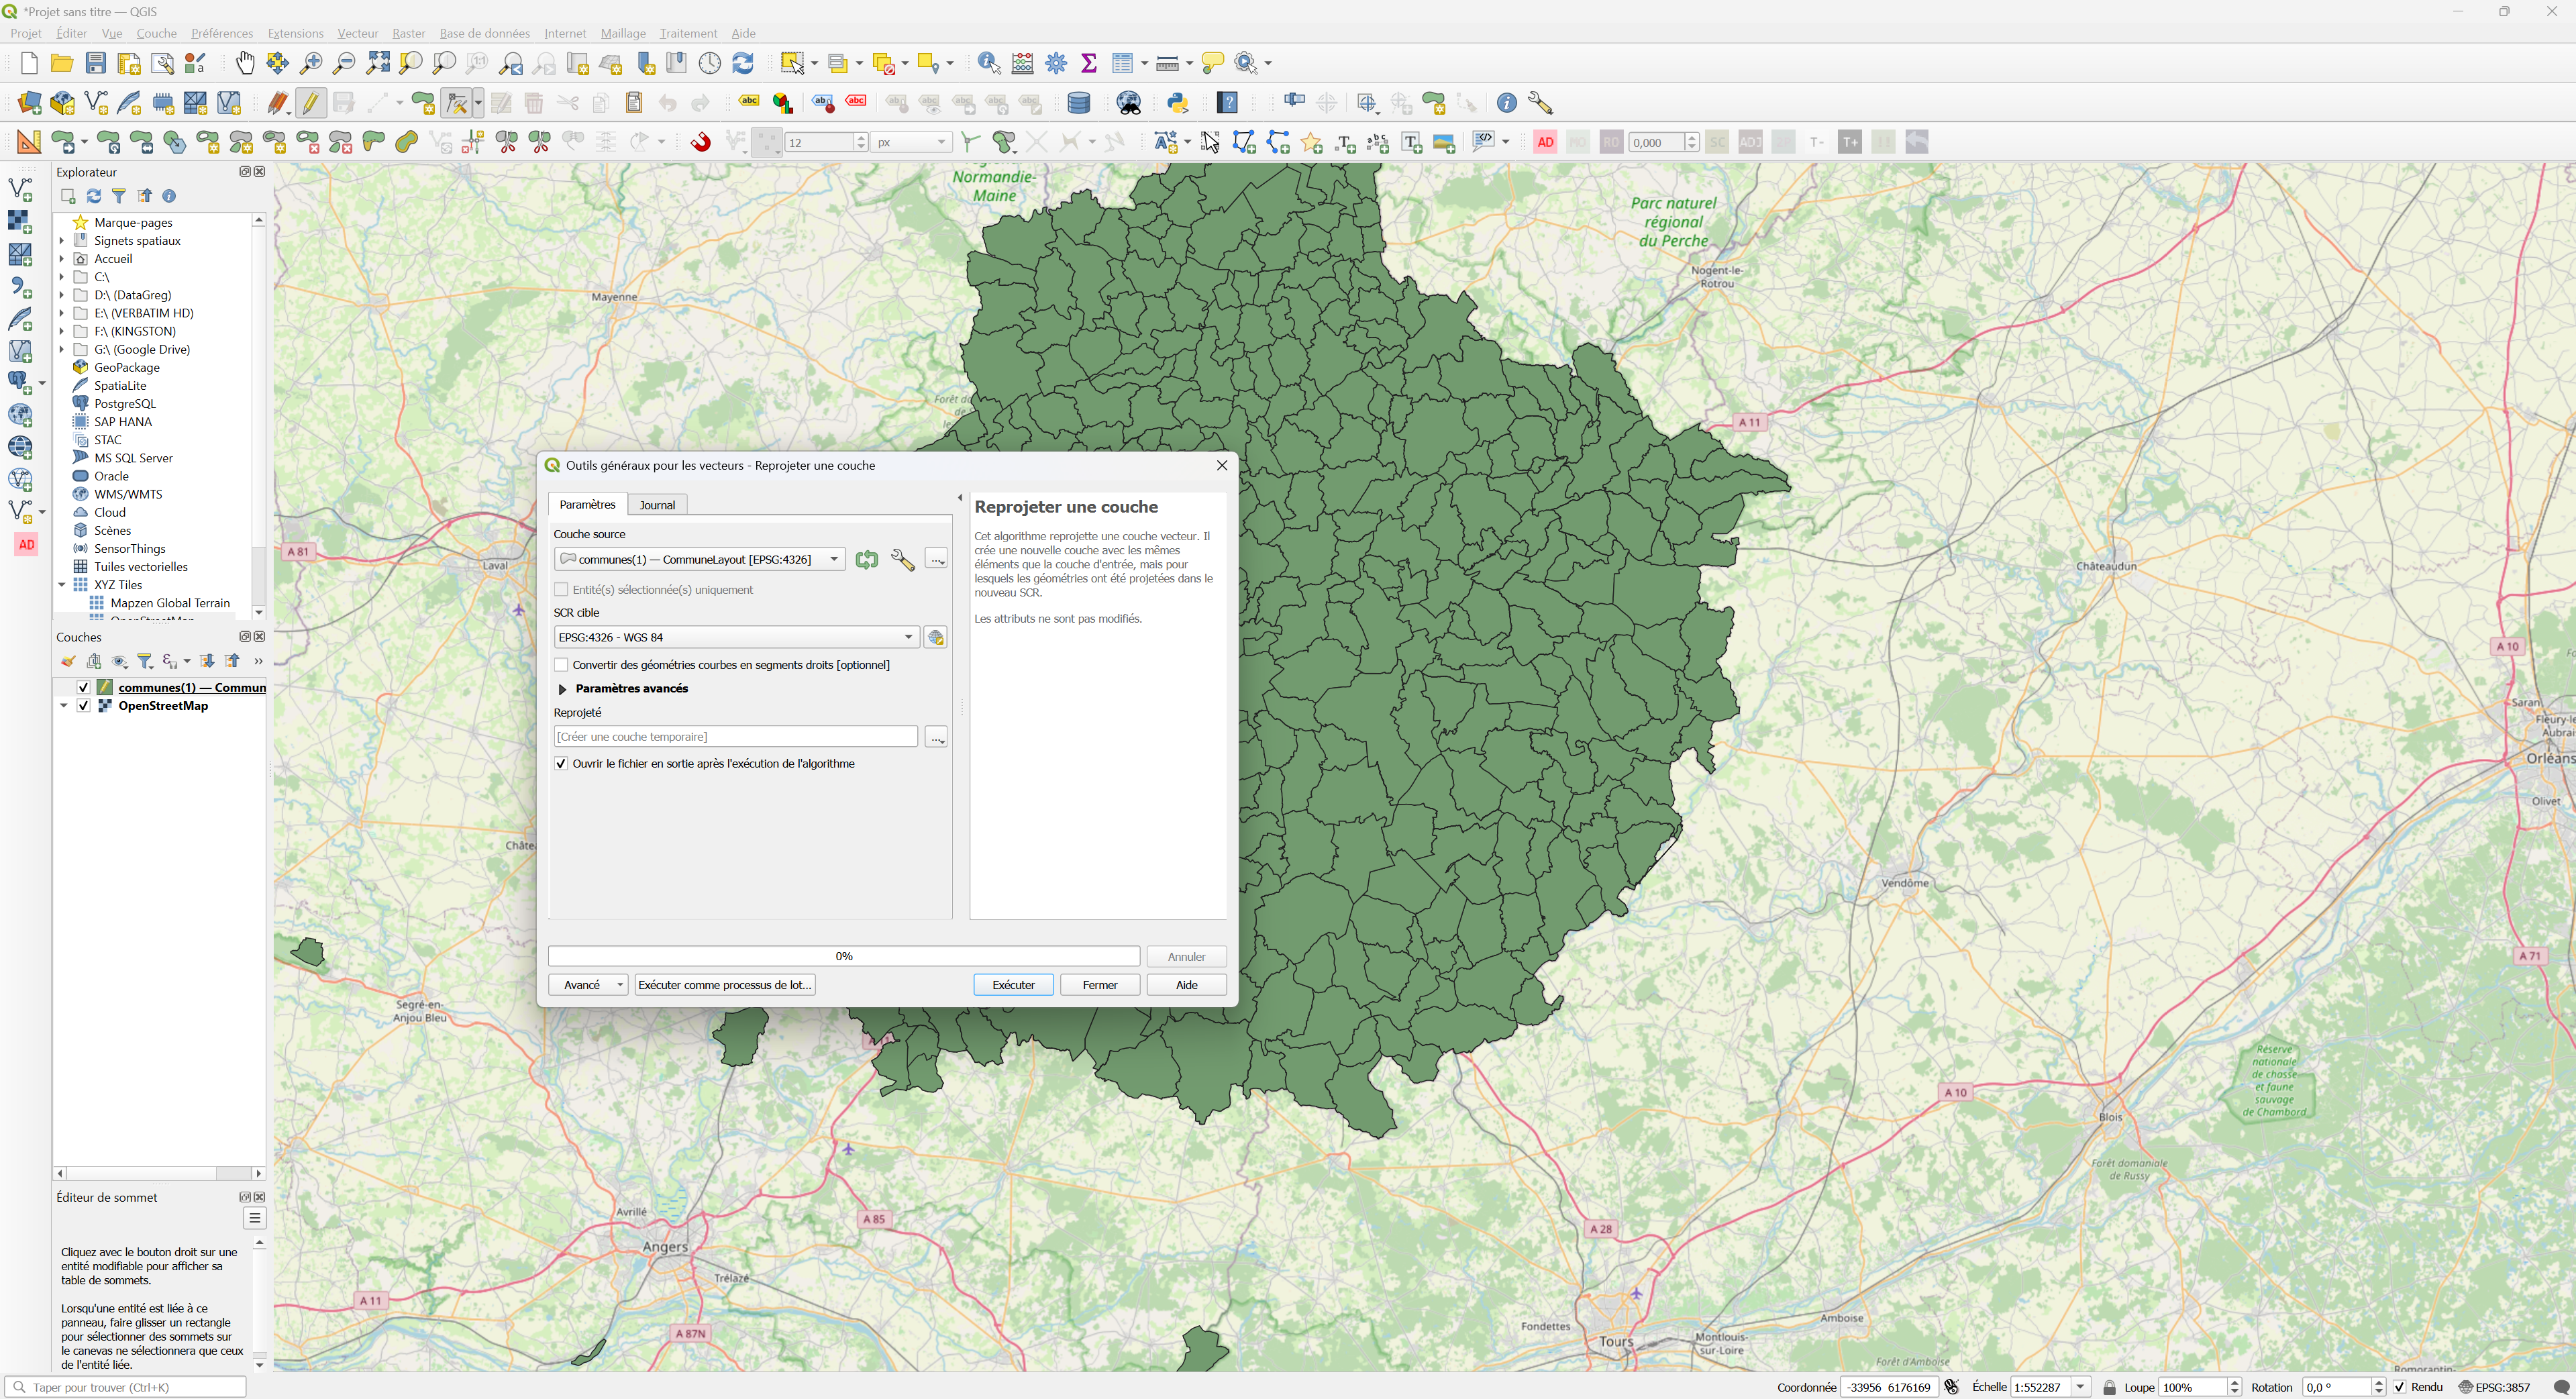Click the Fermer button
This screenshot has height=1399, width=2576.
point(1100,985)
